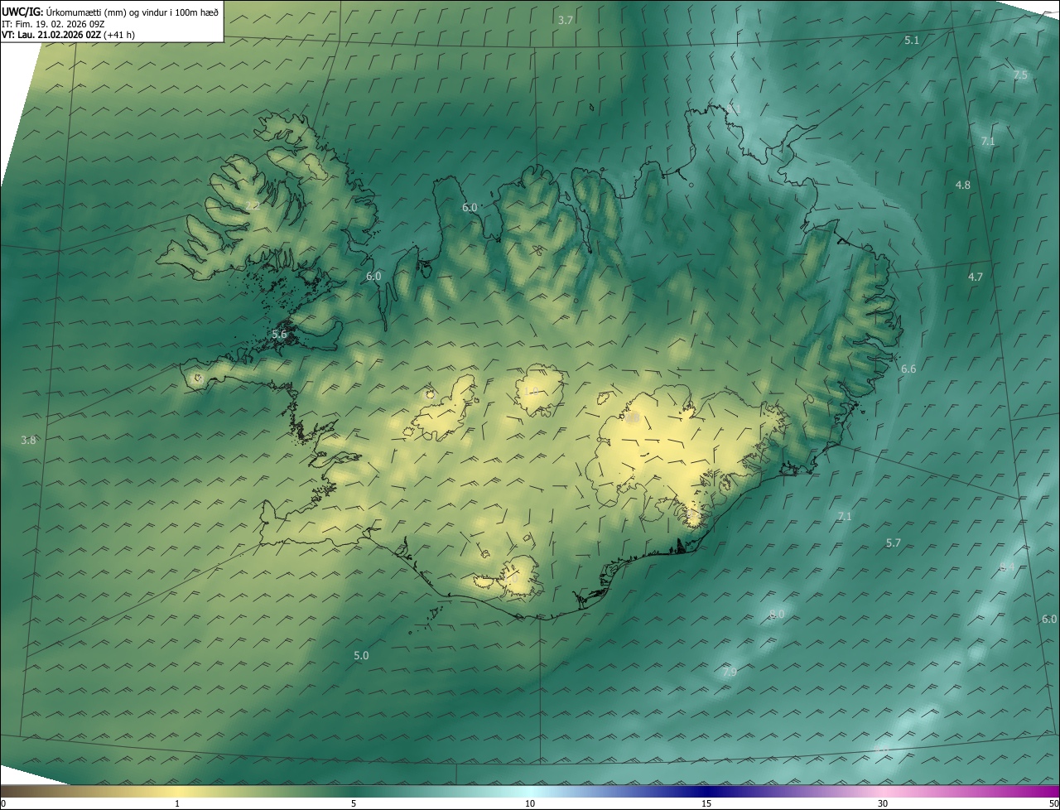The width and height of the screenshot is (1060, 810).
Task: Click the 15 tick on color scale
Action: tap(706, 803)
